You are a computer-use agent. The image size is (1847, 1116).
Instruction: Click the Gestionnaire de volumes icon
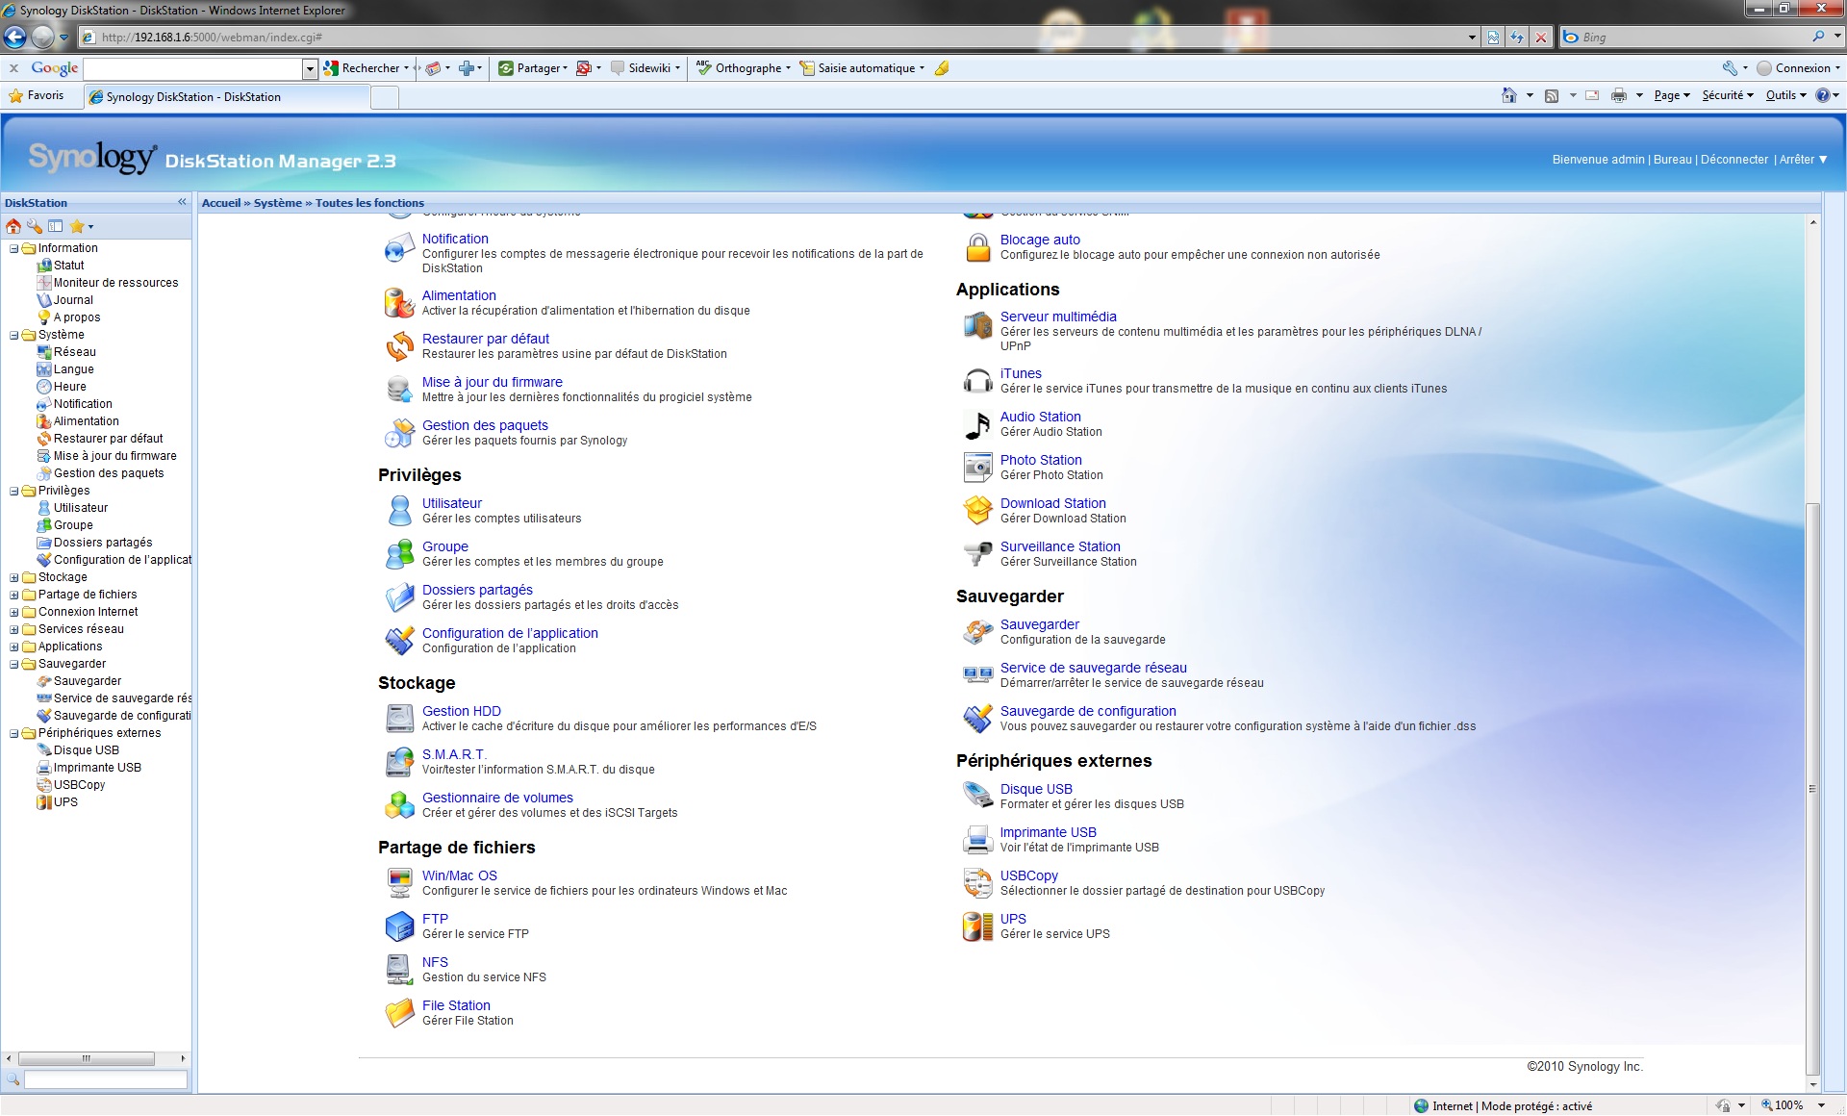click(x=399, y=804)
